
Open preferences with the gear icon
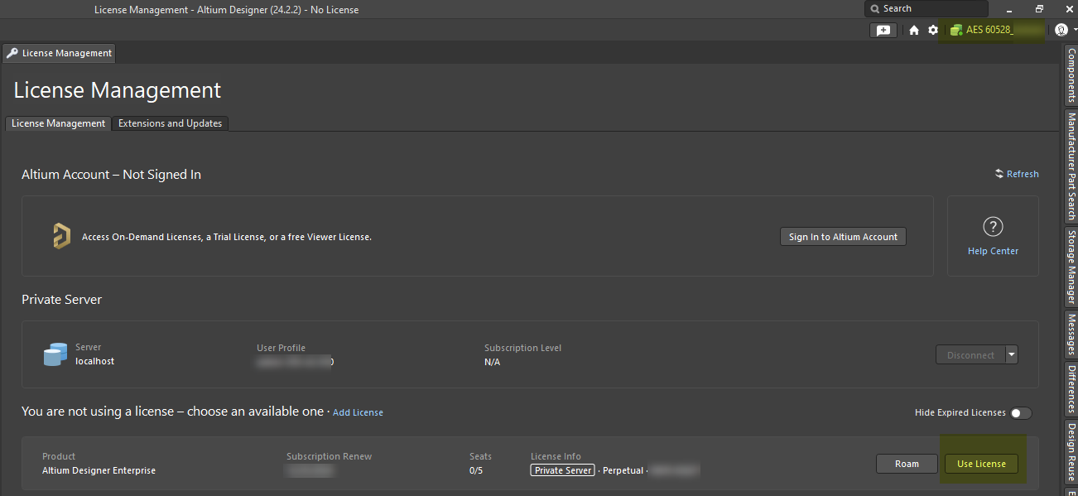tap(933, 30)
